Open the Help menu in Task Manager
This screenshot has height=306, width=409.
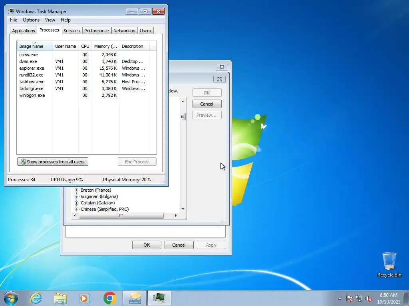click(x=66, y=20)
